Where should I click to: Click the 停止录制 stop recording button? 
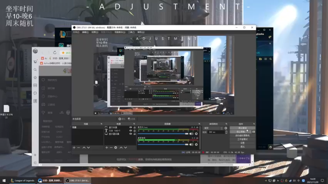pyautogui.click(x=241, y=132)
